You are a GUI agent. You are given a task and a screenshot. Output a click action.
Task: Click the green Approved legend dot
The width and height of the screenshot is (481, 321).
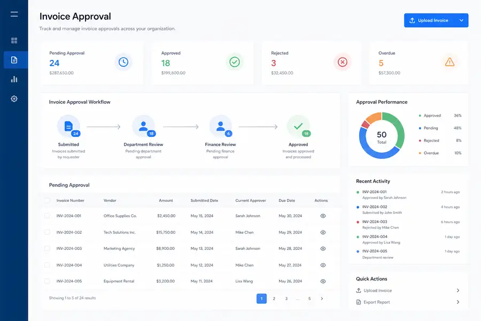pyautogui.click(x=420, y=116)
